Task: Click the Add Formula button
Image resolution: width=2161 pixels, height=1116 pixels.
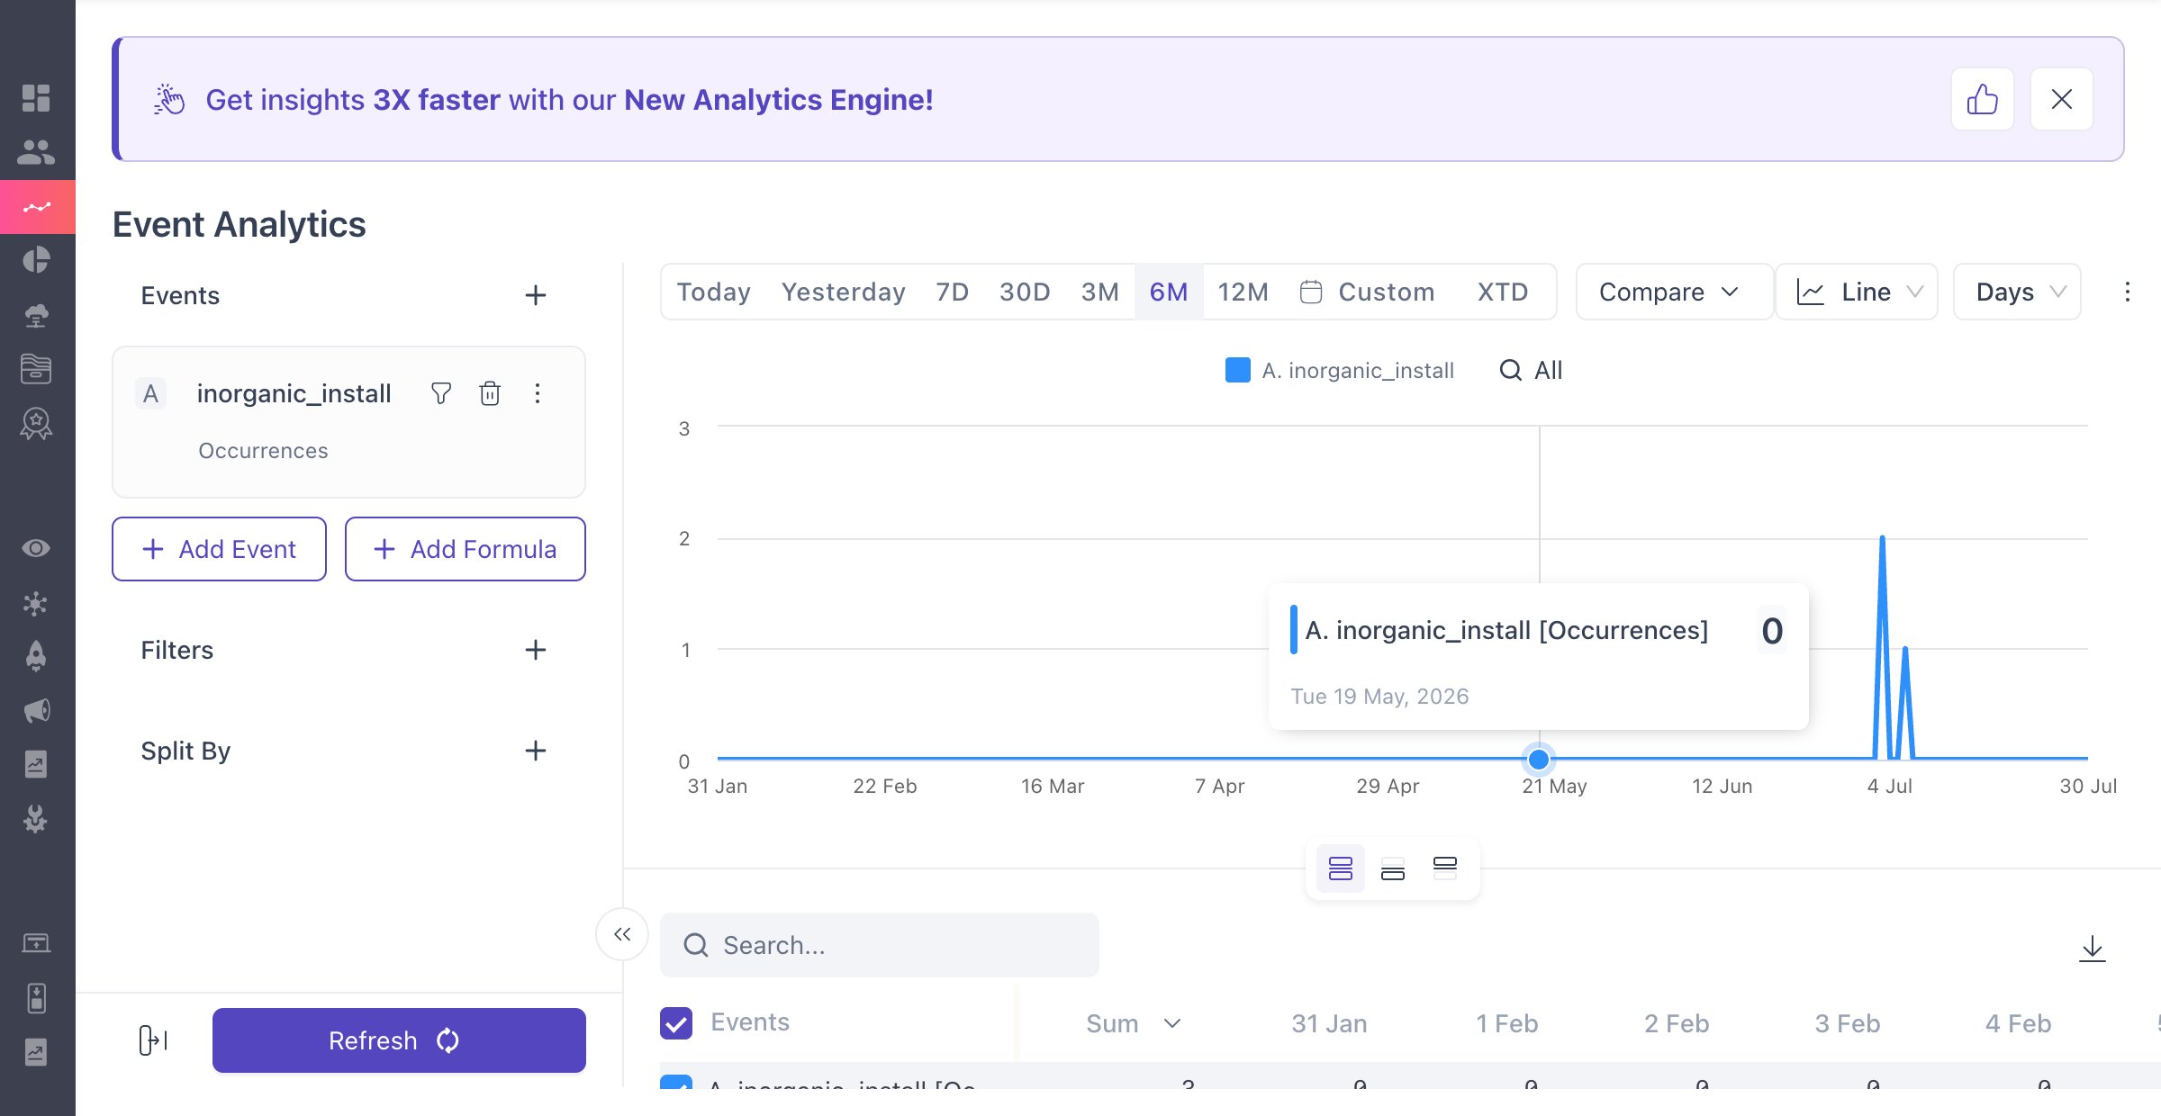Action: [466, 549]
